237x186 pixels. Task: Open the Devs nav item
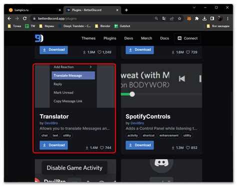(x=128, y=38)
